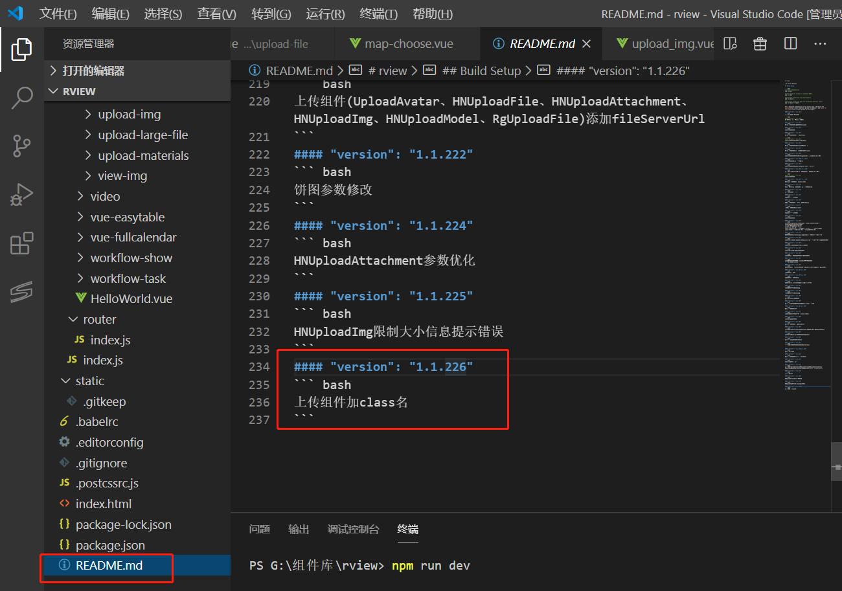Screen dimensions: 842x591
Task: Click the braces icon beside package-lock.json
Action: tap(64, 524)
